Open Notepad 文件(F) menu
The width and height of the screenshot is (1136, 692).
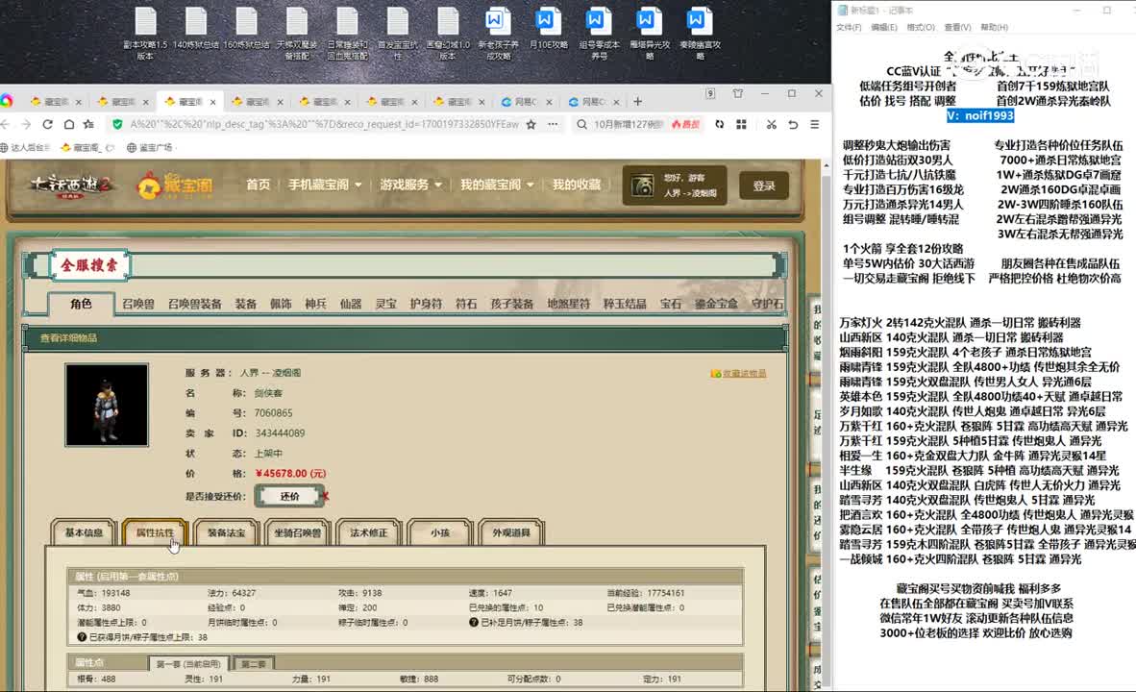[x=849, y=28]
